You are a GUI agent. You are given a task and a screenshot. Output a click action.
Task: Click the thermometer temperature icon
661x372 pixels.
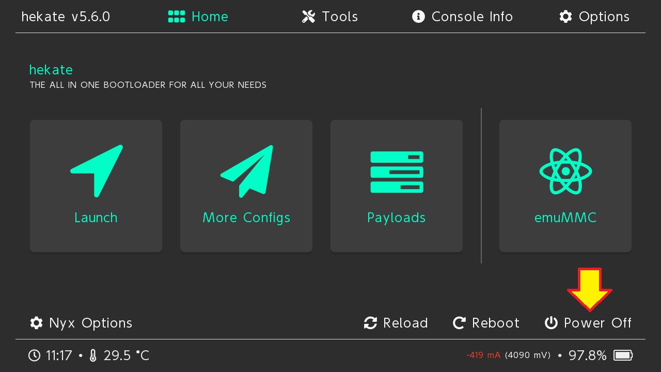coord(93,355)
